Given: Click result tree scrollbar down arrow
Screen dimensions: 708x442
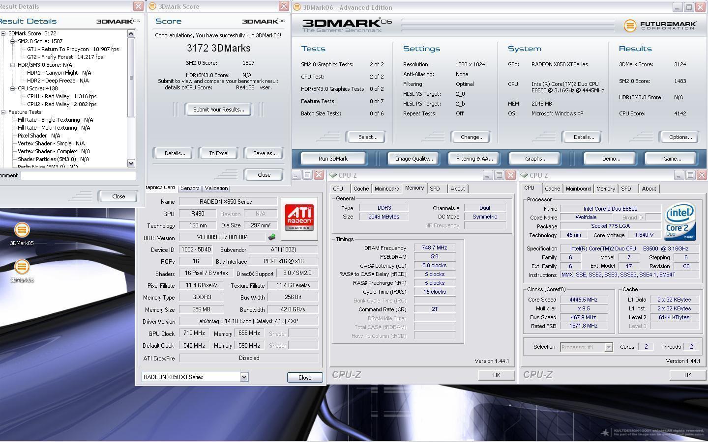Looking at the screenshot, I should pyautogui.click(x=131, y=163).
